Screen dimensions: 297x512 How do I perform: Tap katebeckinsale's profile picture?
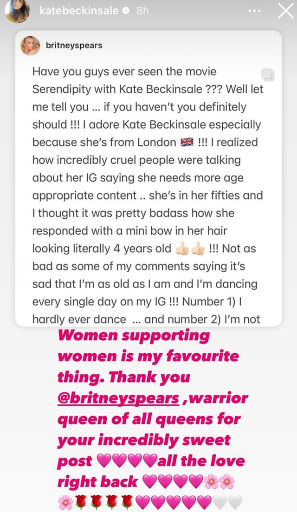[x=17, y=11]
